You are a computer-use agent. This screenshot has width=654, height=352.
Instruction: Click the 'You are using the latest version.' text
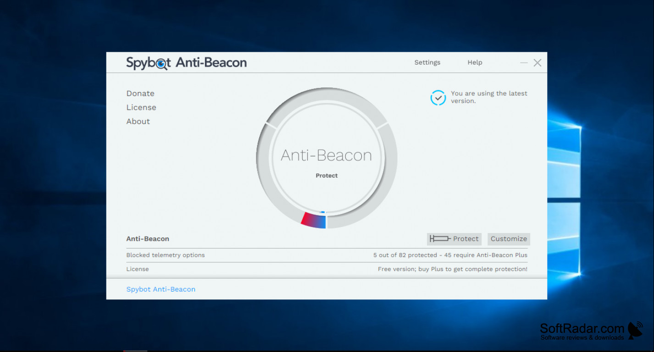tap(489, 97)
